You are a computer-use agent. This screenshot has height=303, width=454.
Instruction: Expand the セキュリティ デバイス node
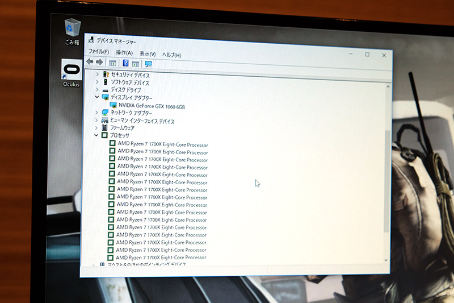pos(97,74)
